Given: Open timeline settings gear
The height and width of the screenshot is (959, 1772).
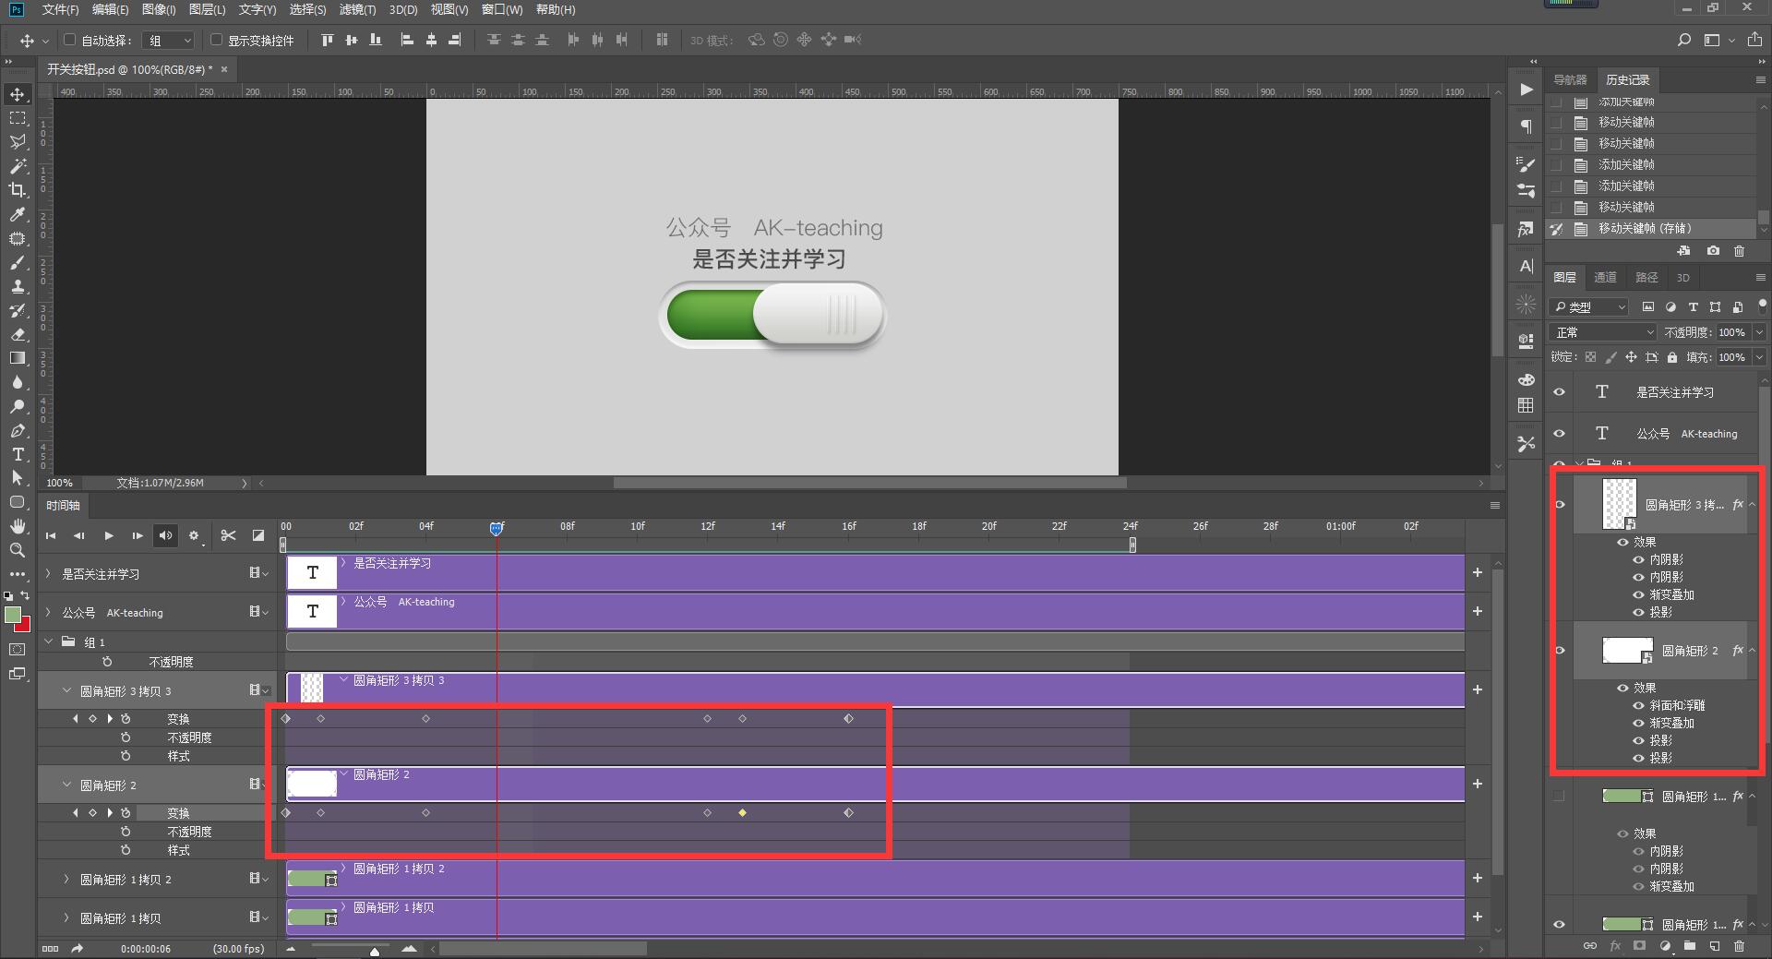Looking at the screenshot, I should tap(194, 535).
